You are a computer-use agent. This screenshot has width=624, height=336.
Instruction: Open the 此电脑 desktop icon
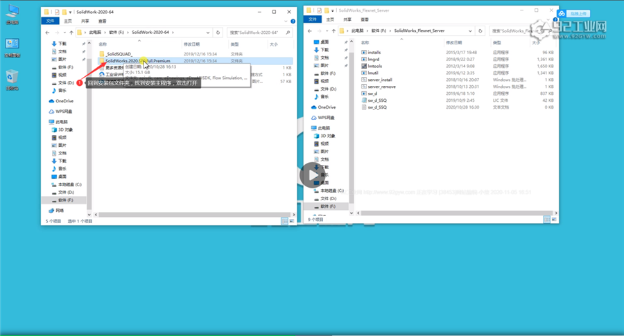(x=12, y=15)
